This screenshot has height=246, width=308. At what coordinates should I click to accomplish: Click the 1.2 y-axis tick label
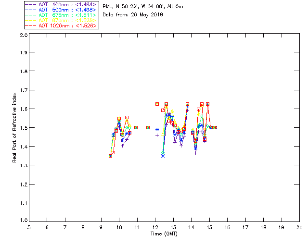24,184
